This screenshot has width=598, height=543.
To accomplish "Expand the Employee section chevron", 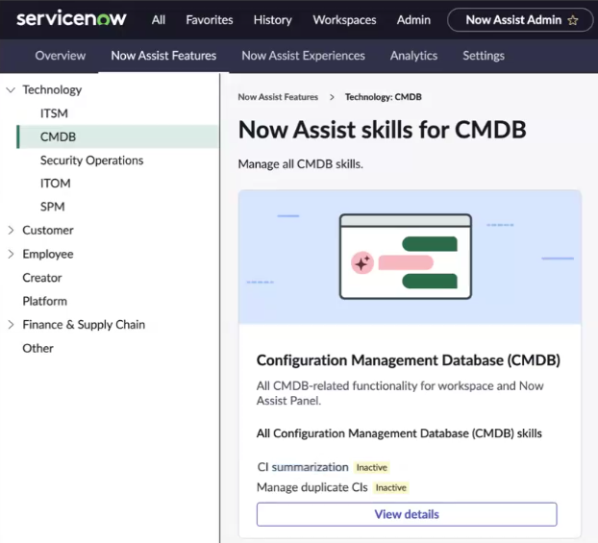I will tap(12, 254).
